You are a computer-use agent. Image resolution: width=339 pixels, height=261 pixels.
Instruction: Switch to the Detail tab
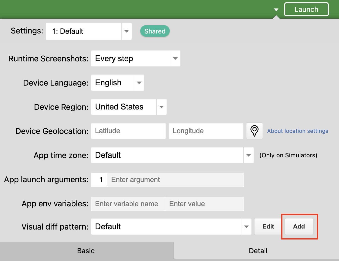tap(258, 250)
